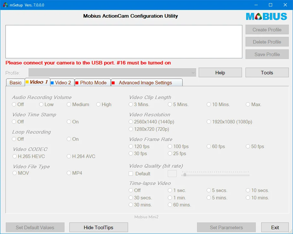Image resolution: width=293 pixels, height=234 pixels.
Task: Click the Set Parameters button
Action: pyautogui.click(x=226, y=228)
